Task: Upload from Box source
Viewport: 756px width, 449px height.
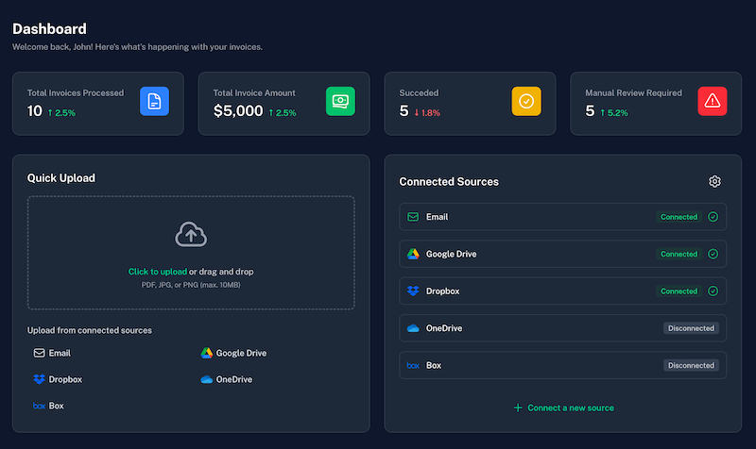Action: pos(48,407)
